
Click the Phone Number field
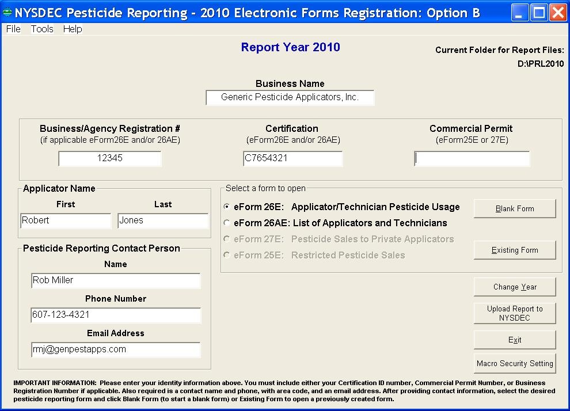pyautogui.click(x=116, y=315)
